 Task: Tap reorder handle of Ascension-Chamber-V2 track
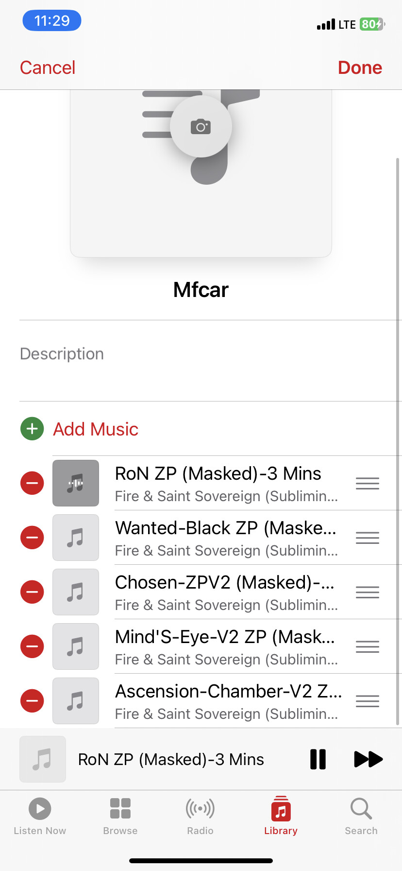click(x=368, y=701)
